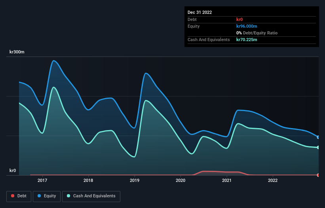The height and width of the screenshot is (208, 325).
Task: Click the kr70.225m cash value
Action: [x=247, y=40]
